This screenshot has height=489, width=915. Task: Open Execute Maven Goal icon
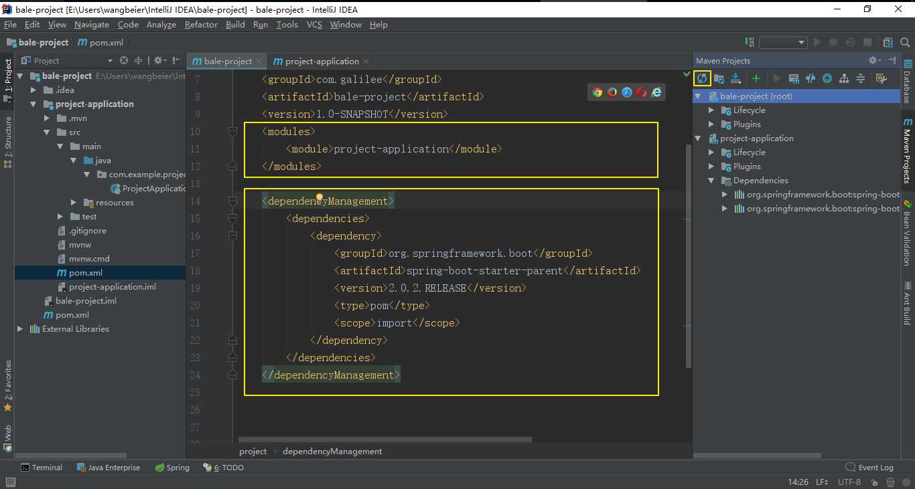pyautogui.click(x=794, y=78)
